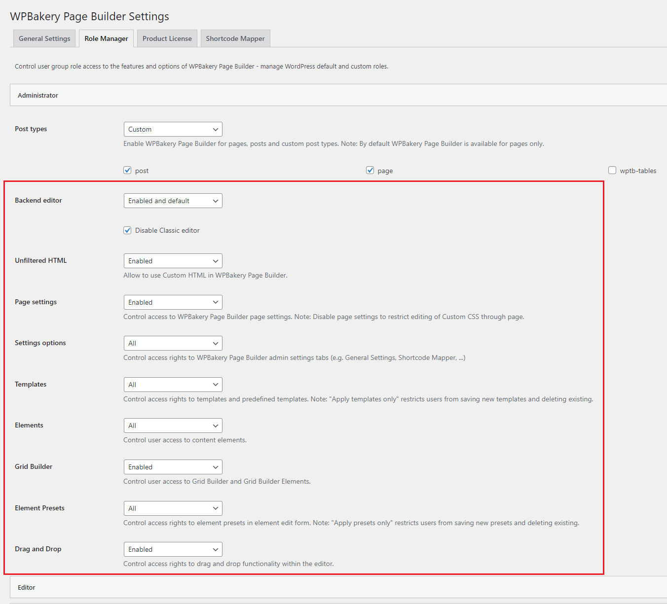Open the Product License tab
667x604 pixels.
(167, 38)
